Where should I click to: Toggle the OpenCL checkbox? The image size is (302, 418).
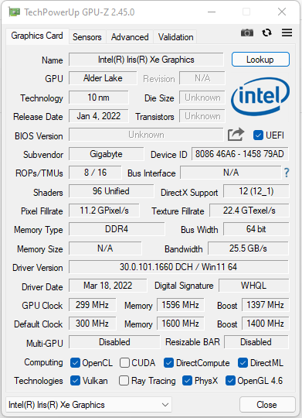pyautogui.click(x=75, y=363)
